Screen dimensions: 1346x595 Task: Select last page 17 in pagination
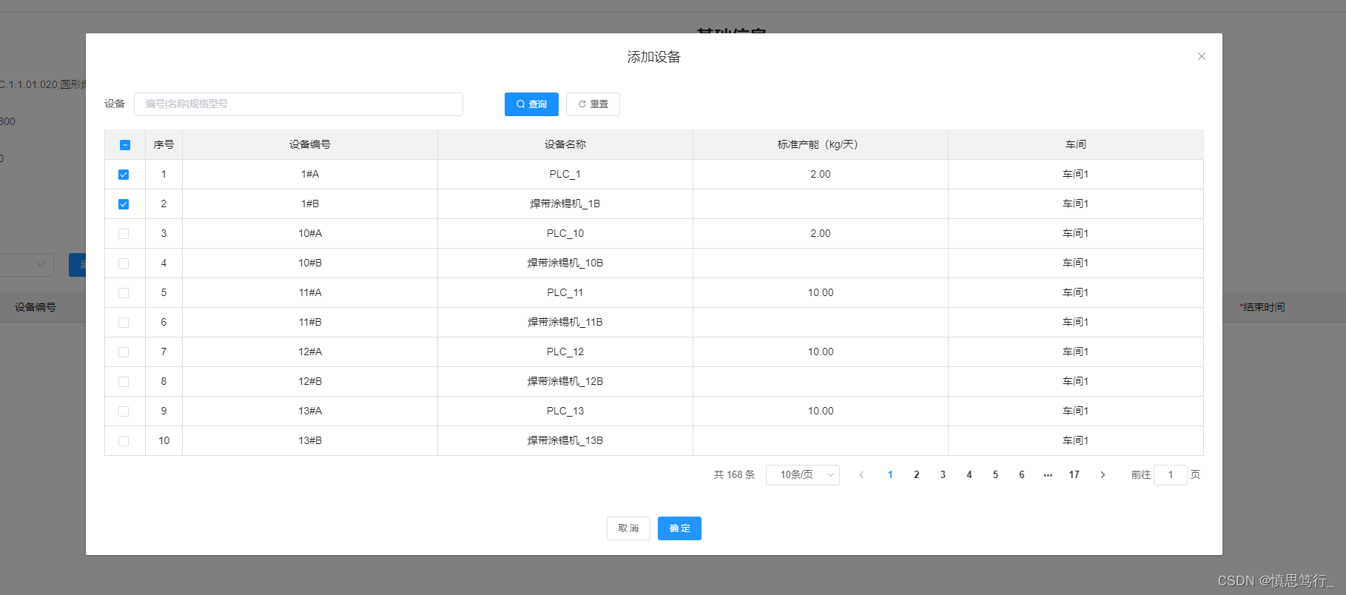[x=1074, y=475]
